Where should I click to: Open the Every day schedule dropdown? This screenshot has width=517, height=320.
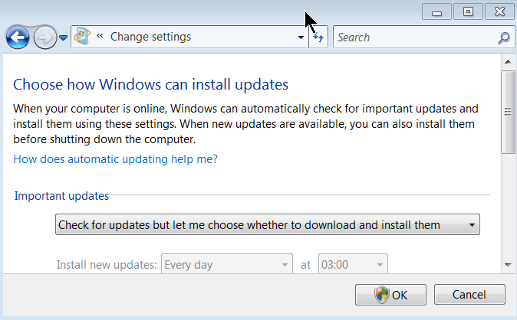click(x=226, y=264)
